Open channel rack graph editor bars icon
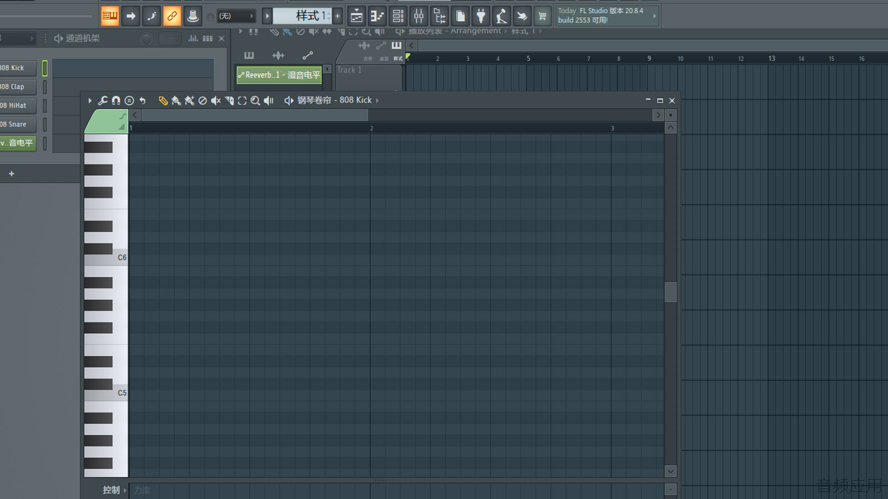This screenshot has height=499, width=888. coord(193,38)
